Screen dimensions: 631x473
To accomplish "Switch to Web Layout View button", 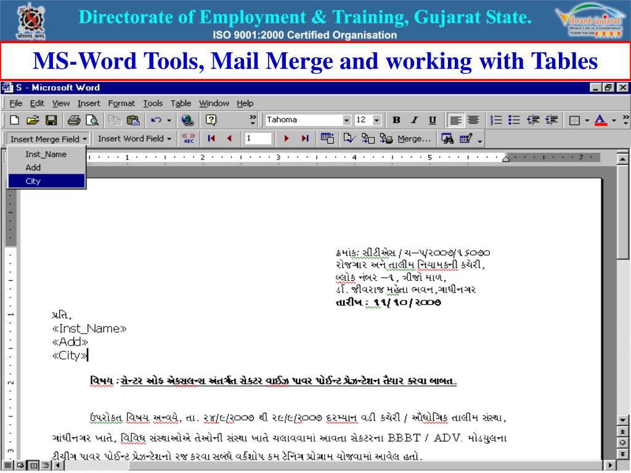I will pyautogui.click(x=20, y=466).
